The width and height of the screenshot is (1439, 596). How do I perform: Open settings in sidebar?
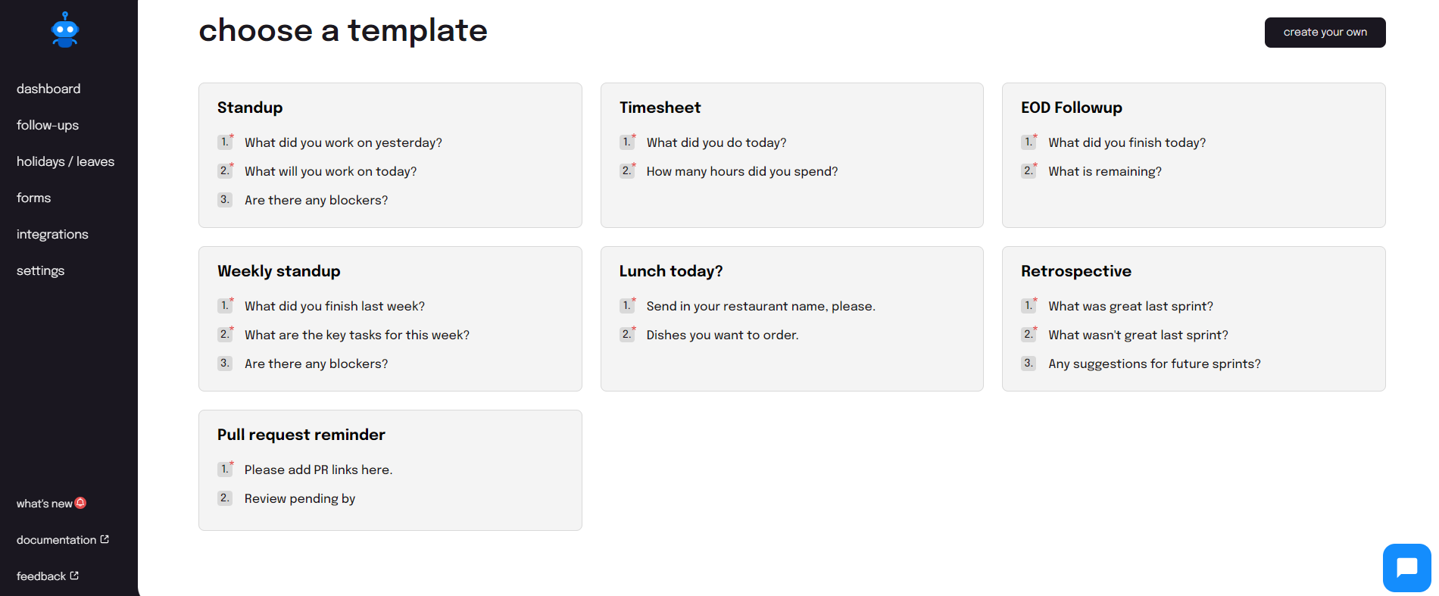pos(40,270)
